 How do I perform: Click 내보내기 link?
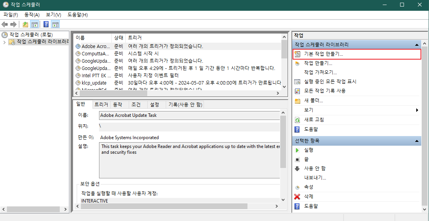pyautogui.click(x=315, y=178)
